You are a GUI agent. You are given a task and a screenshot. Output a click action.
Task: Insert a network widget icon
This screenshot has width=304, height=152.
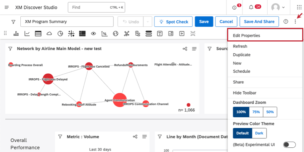pyautogui.click(x=127, y=34)
